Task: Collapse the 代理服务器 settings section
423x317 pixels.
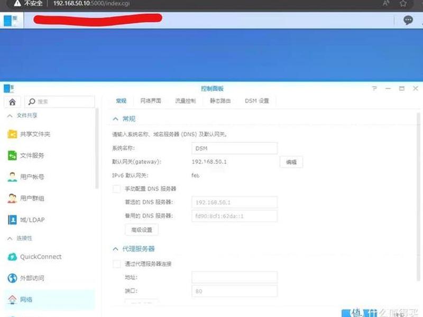Action: (115, 249)
